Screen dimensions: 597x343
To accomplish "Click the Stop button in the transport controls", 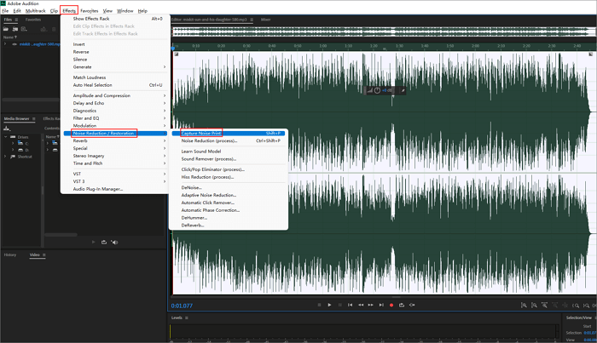I will (x=319, y=305).
